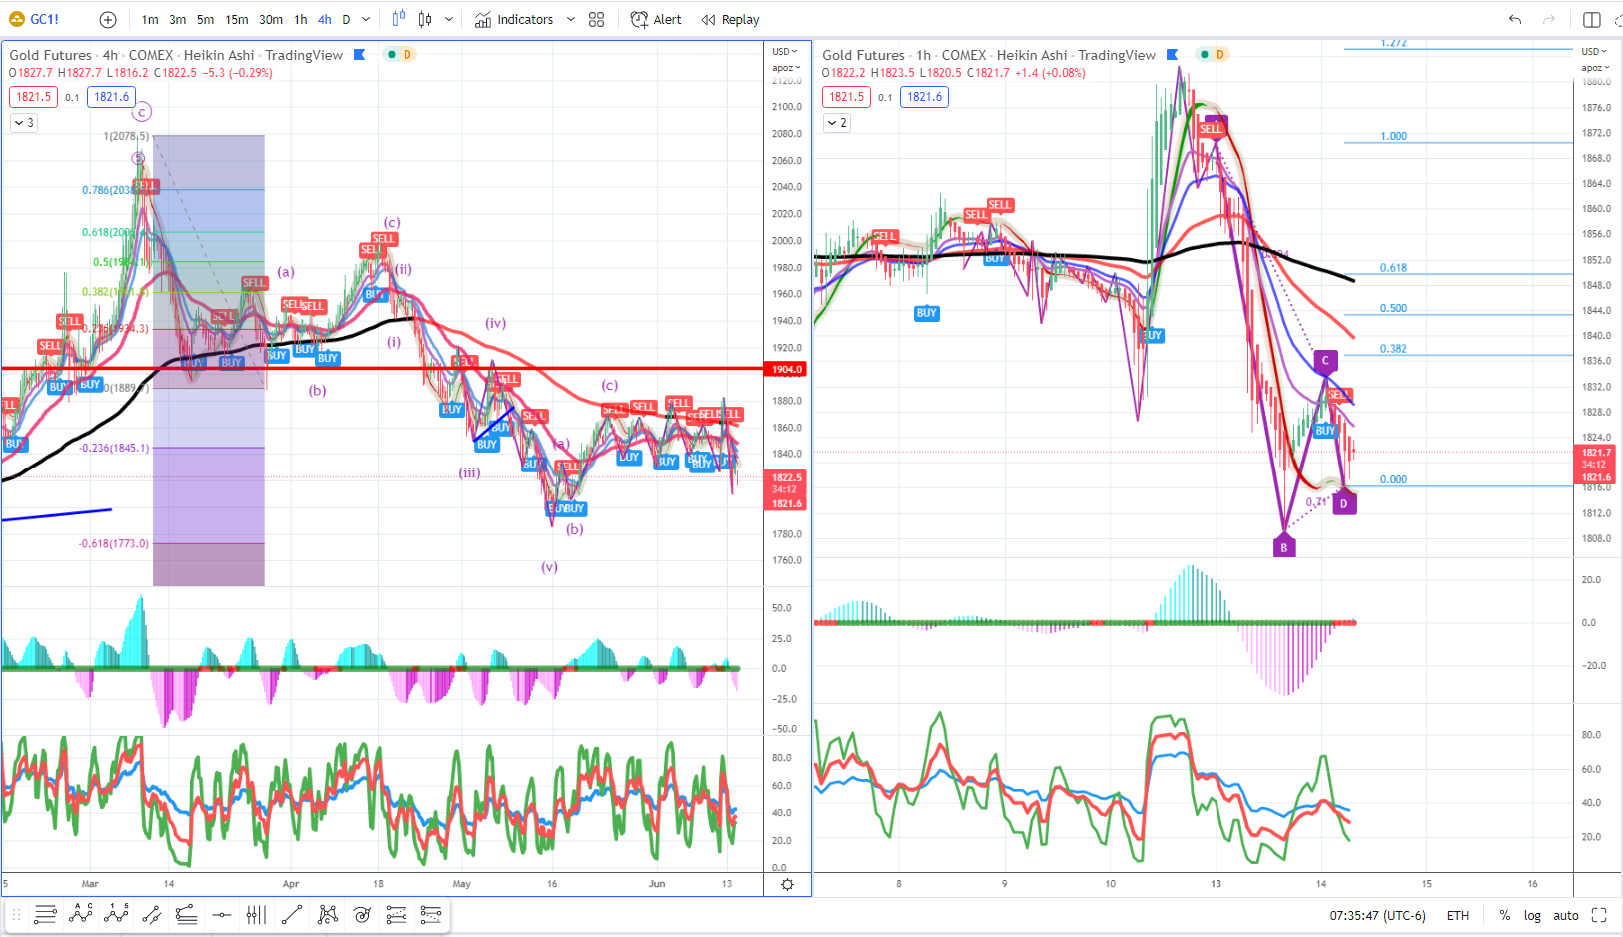Viewport: 1623px width, 937px height.
Task: Select the horizontal line drawing tool
Action: pos(221,914)
